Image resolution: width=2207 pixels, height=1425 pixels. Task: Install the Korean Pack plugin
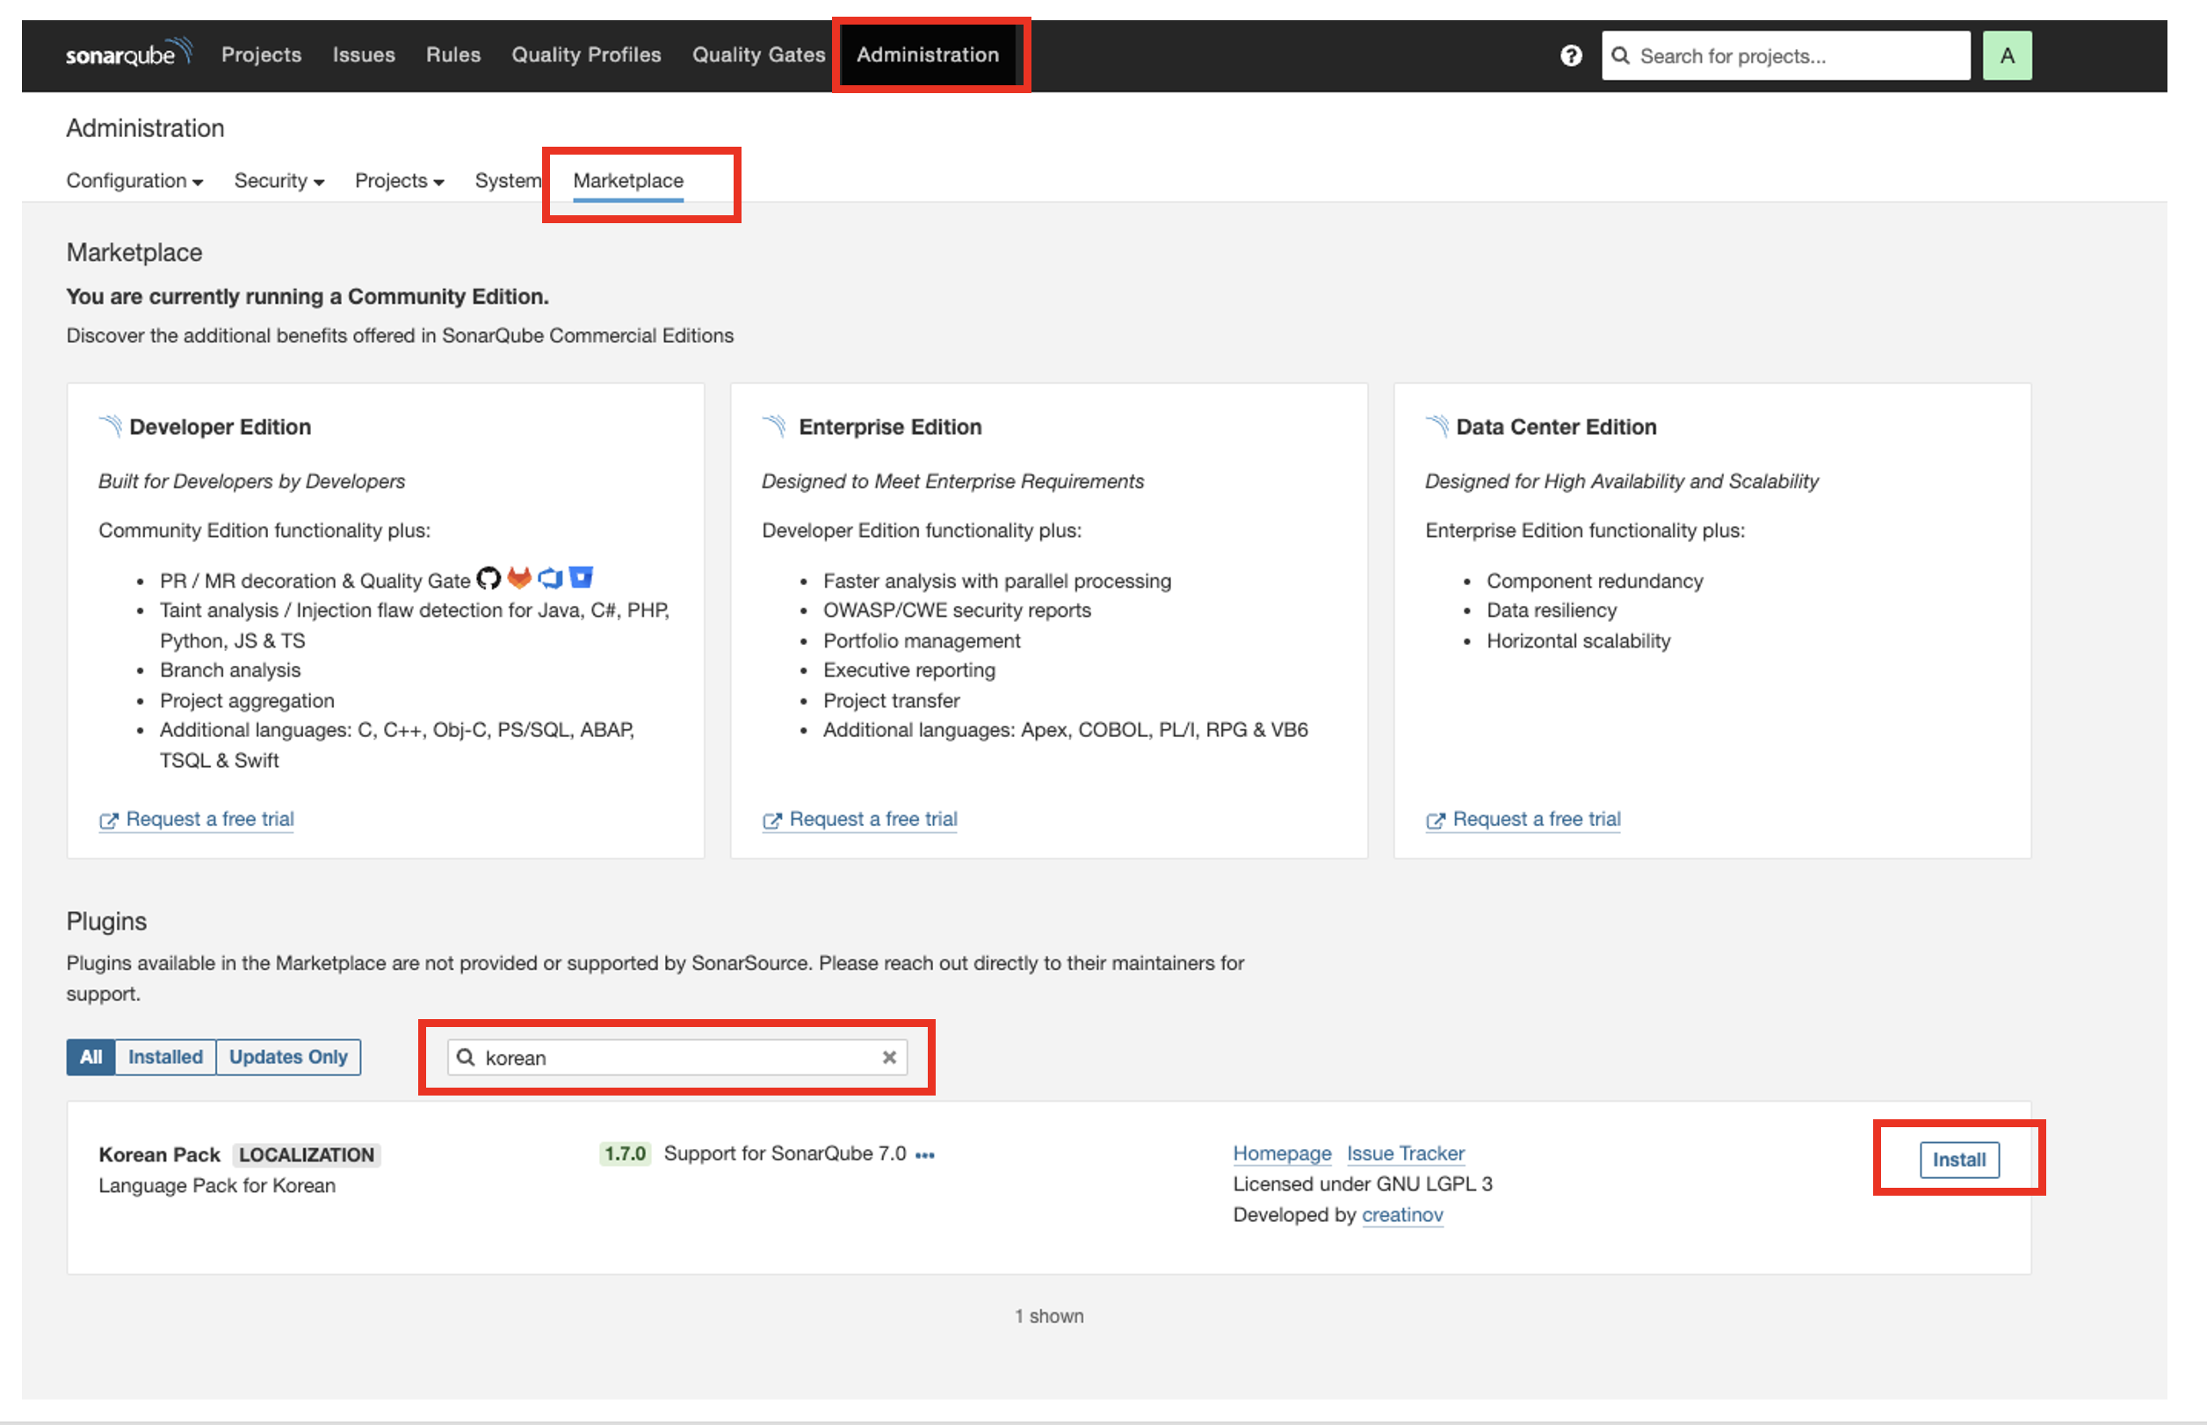point(1958,1160)
